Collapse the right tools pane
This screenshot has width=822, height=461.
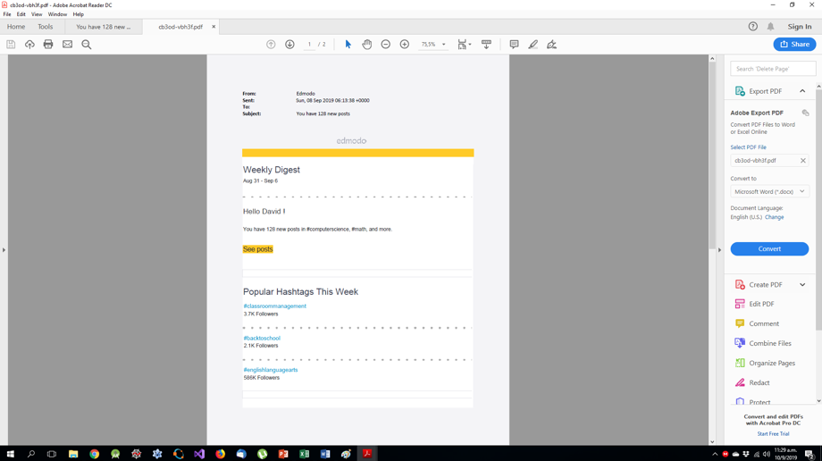pyautogui.click(x=719, y=250)
